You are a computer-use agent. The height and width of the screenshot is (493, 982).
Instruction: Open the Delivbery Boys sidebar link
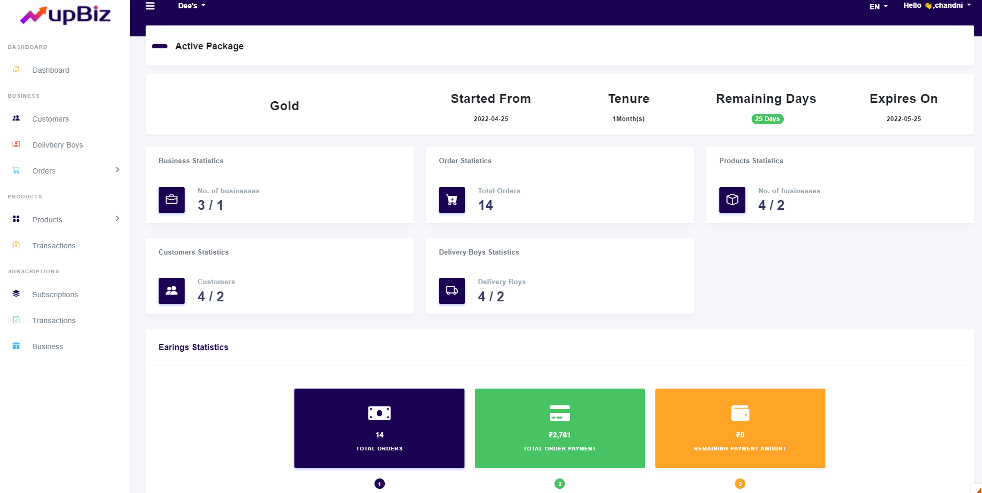57,145
